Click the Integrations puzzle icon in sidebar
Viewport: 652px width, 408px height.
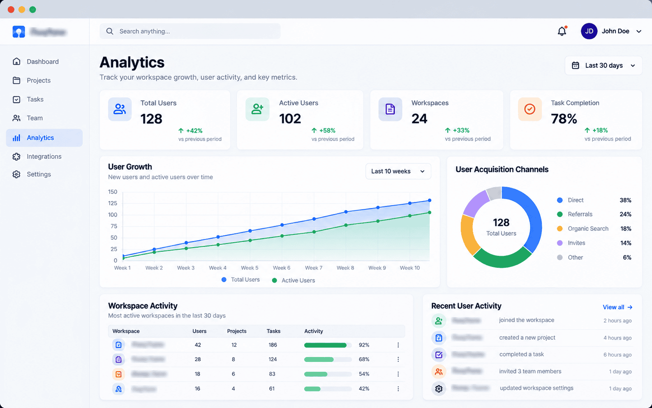[x=16, y=157]
